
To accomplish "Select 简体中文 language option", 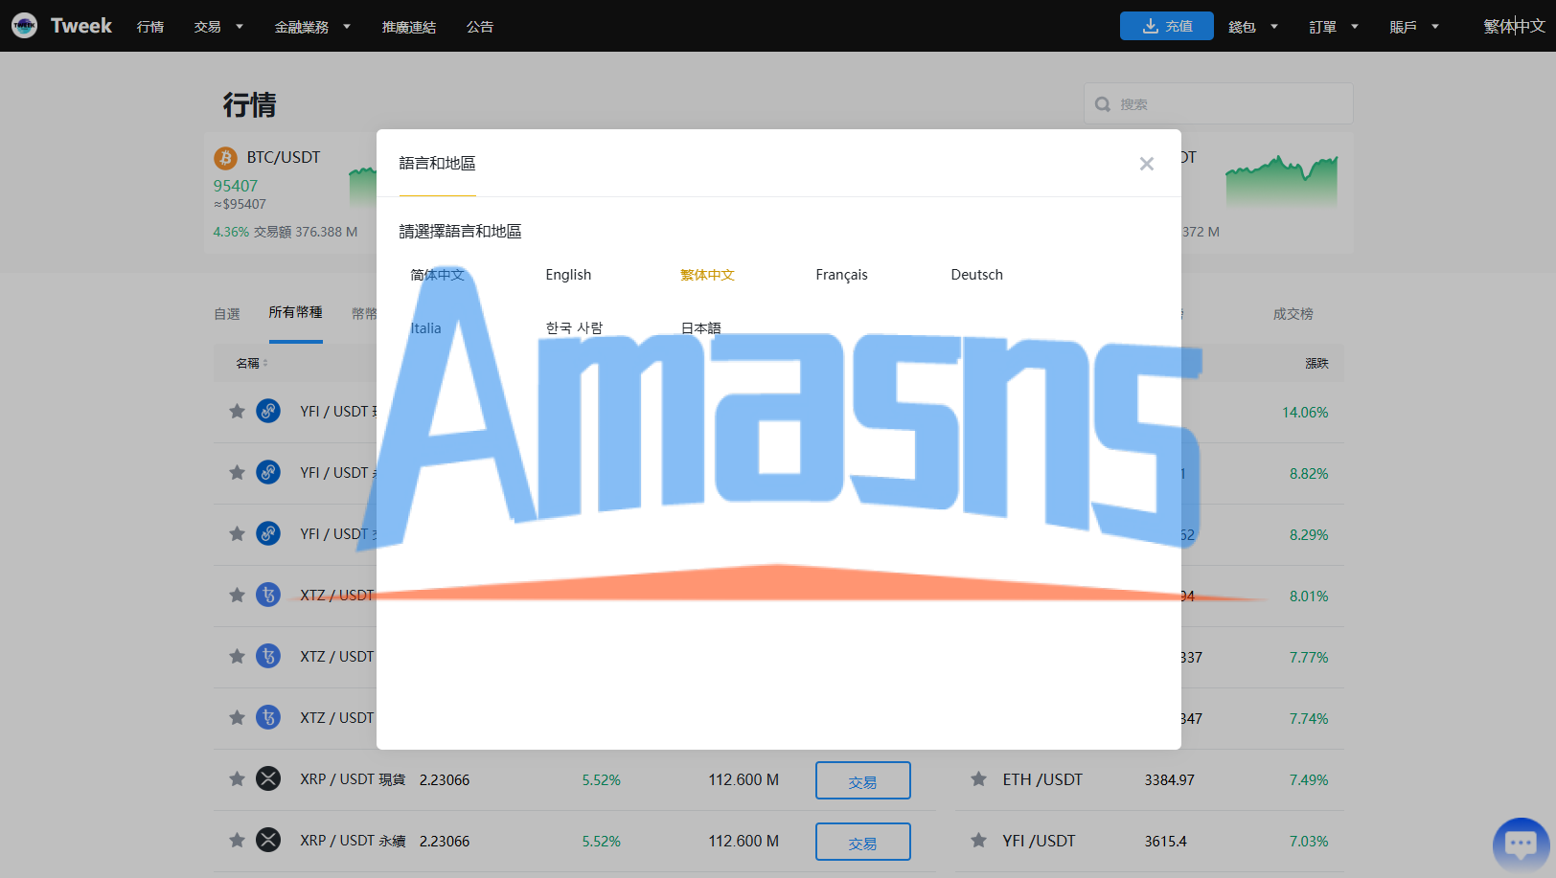I will coord(437,275).
